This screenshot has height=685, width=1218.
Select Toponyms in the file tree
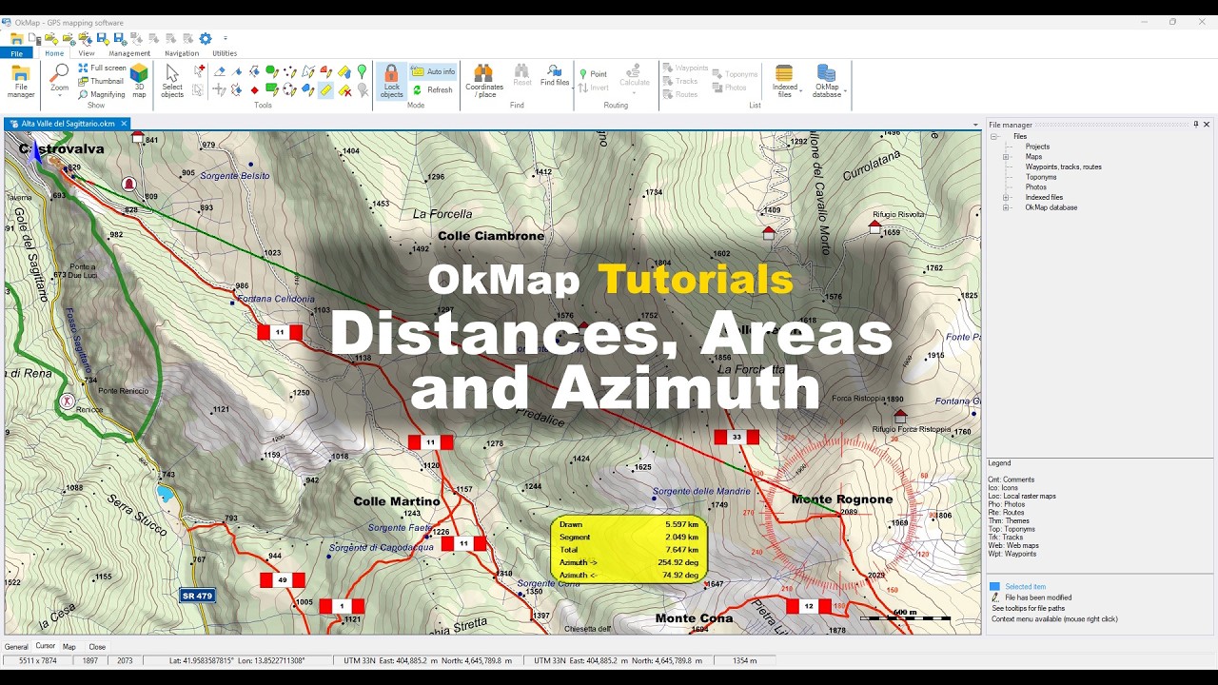(1041, 177)
